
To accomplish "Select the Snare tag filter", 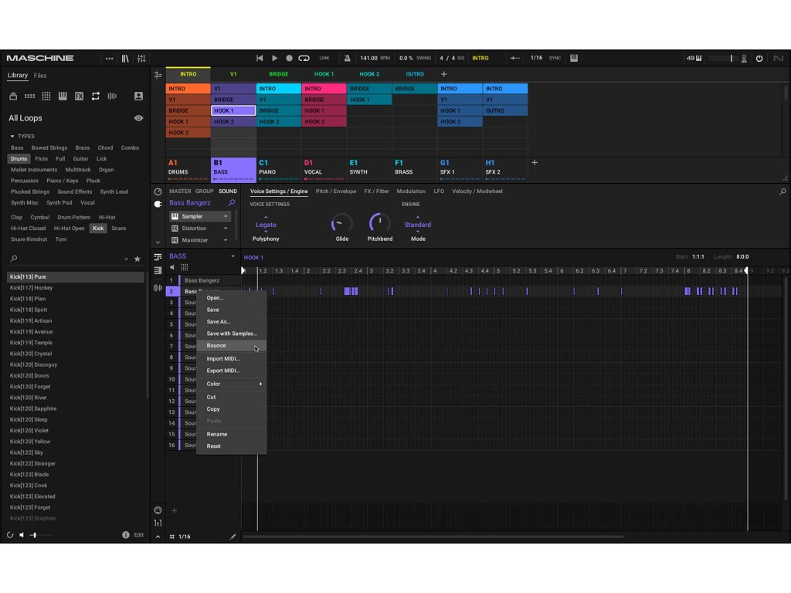I will [118, 229].
